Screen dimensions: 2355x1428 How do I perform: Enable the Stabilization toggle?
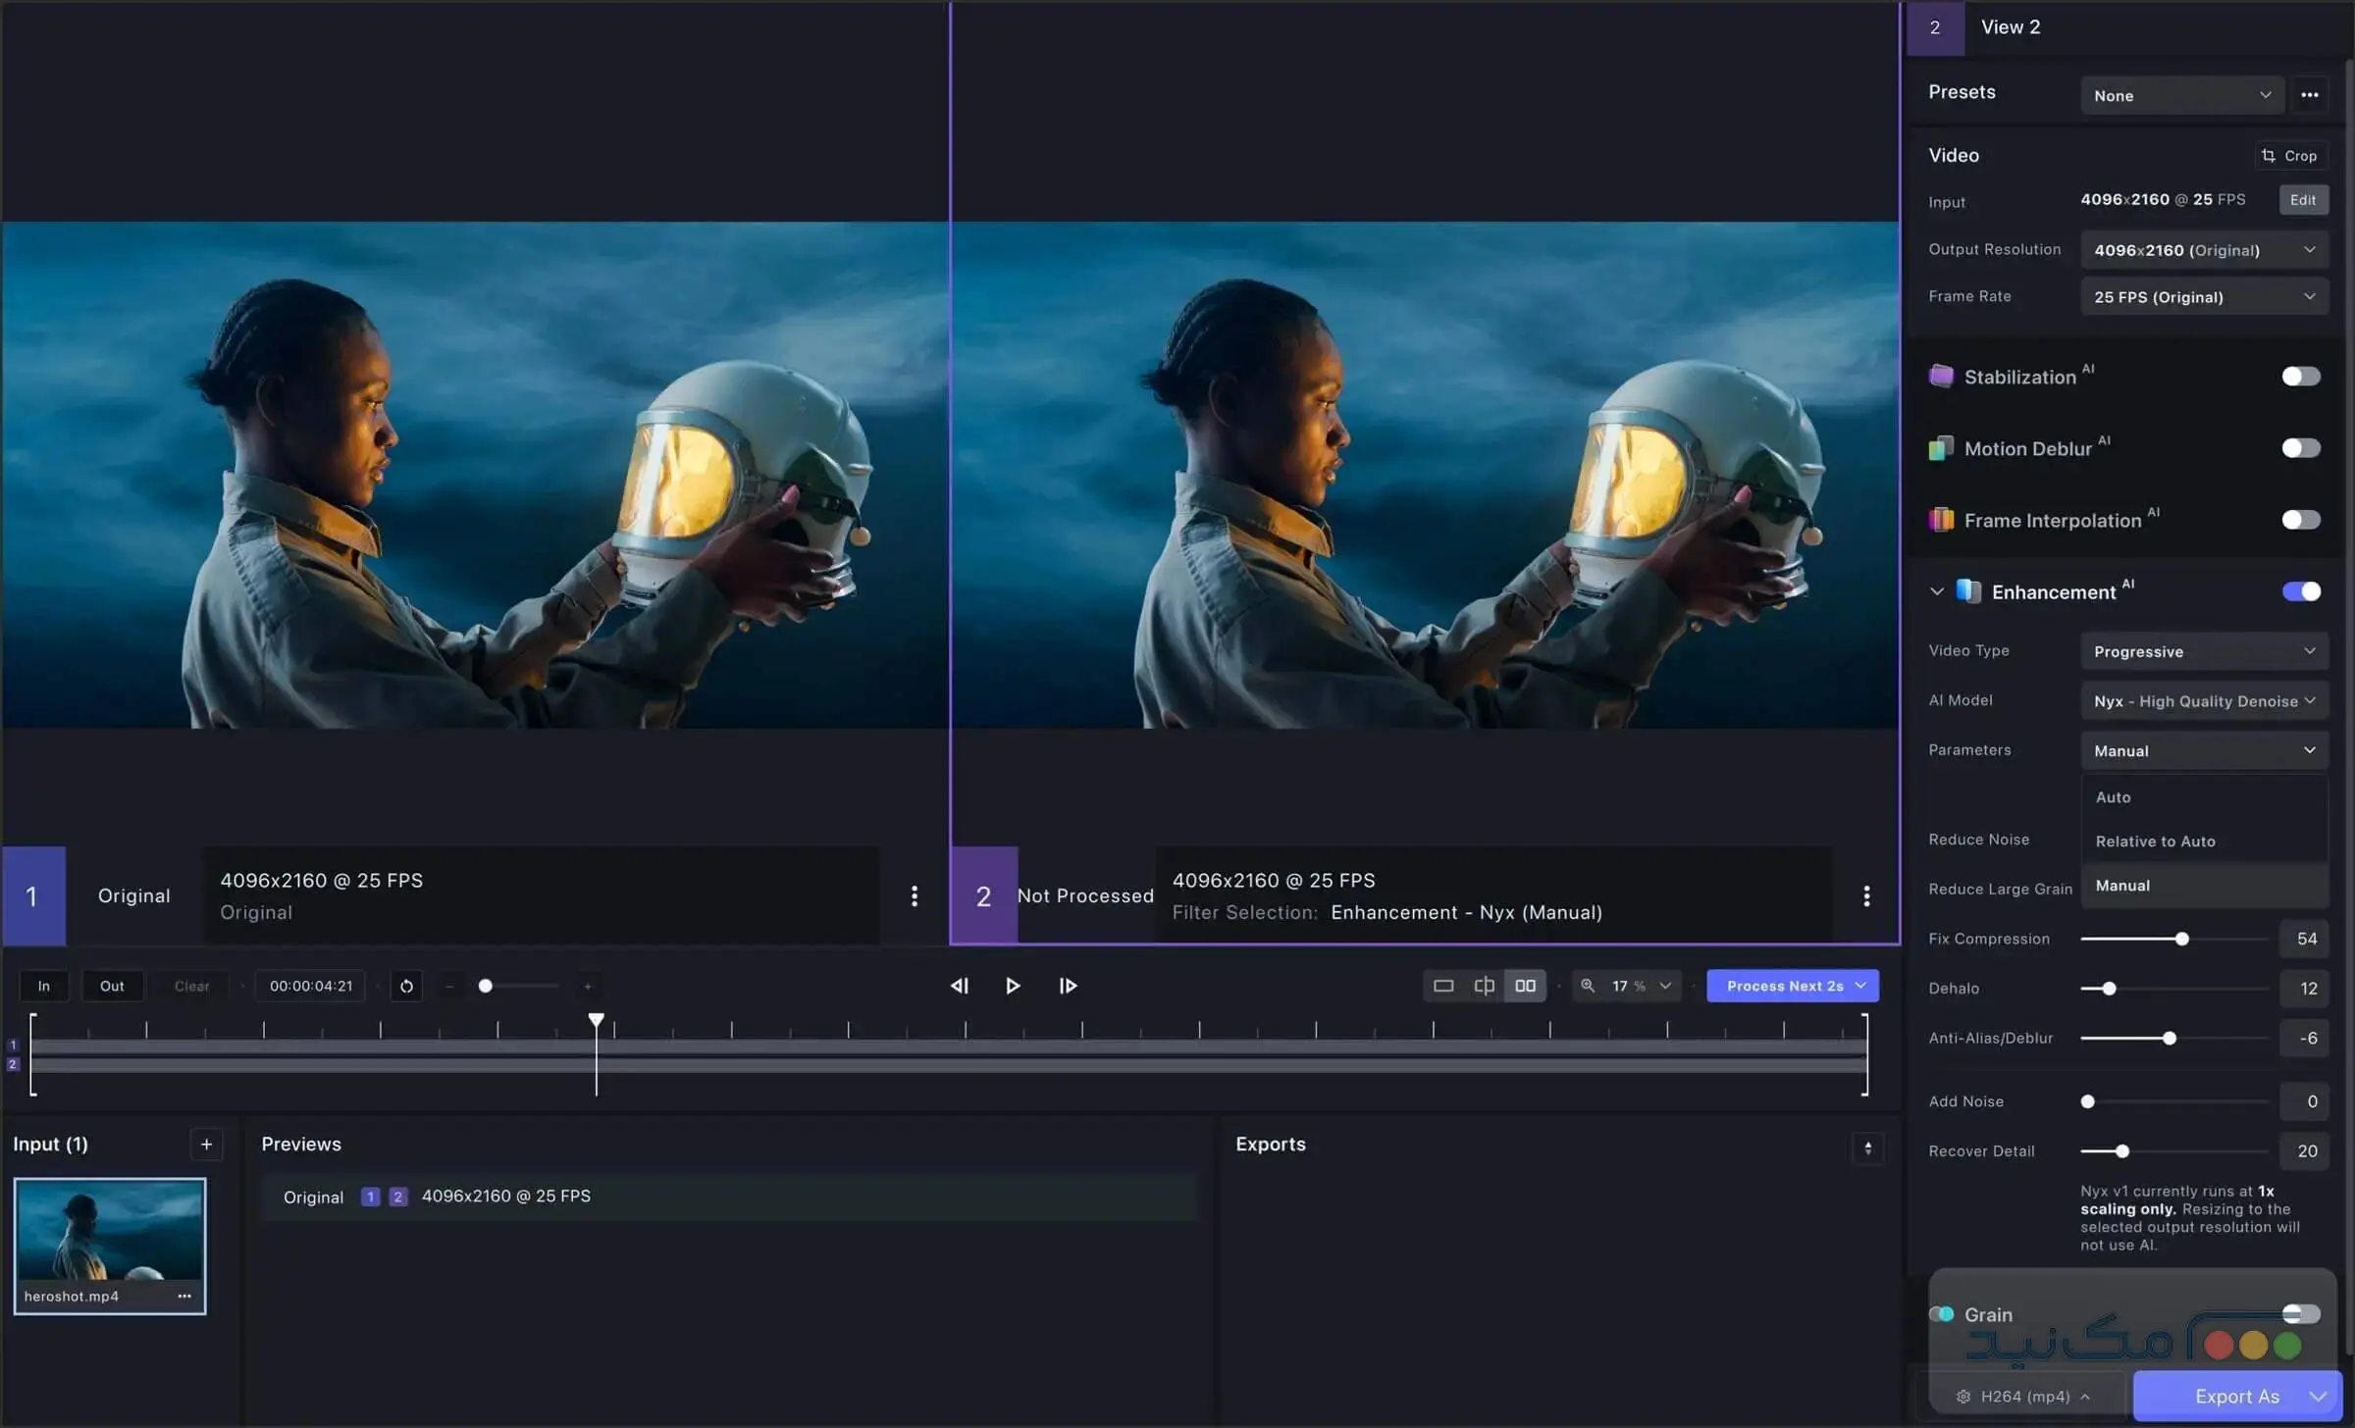click(2299, 376)
